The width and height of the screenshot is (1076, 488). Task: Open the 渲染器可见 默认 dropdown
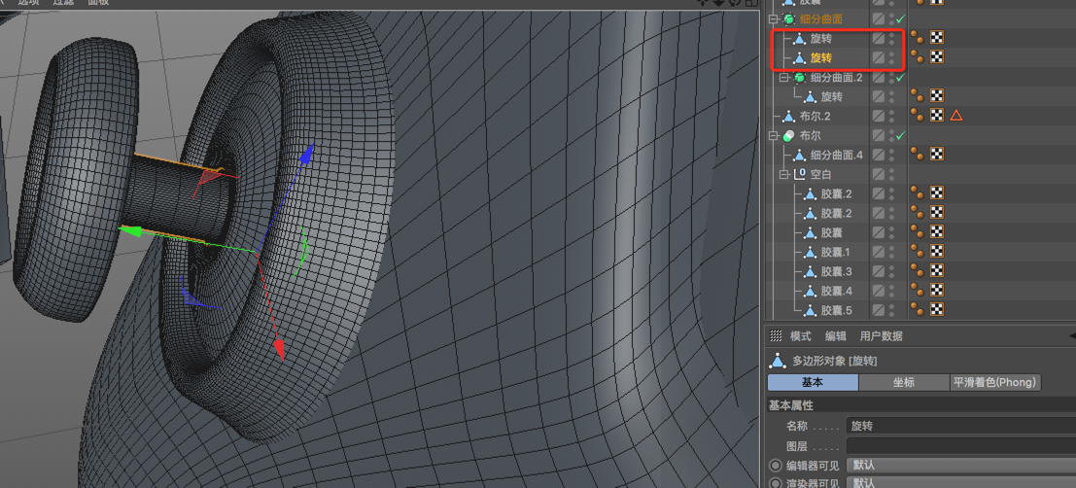coord(960,482)
